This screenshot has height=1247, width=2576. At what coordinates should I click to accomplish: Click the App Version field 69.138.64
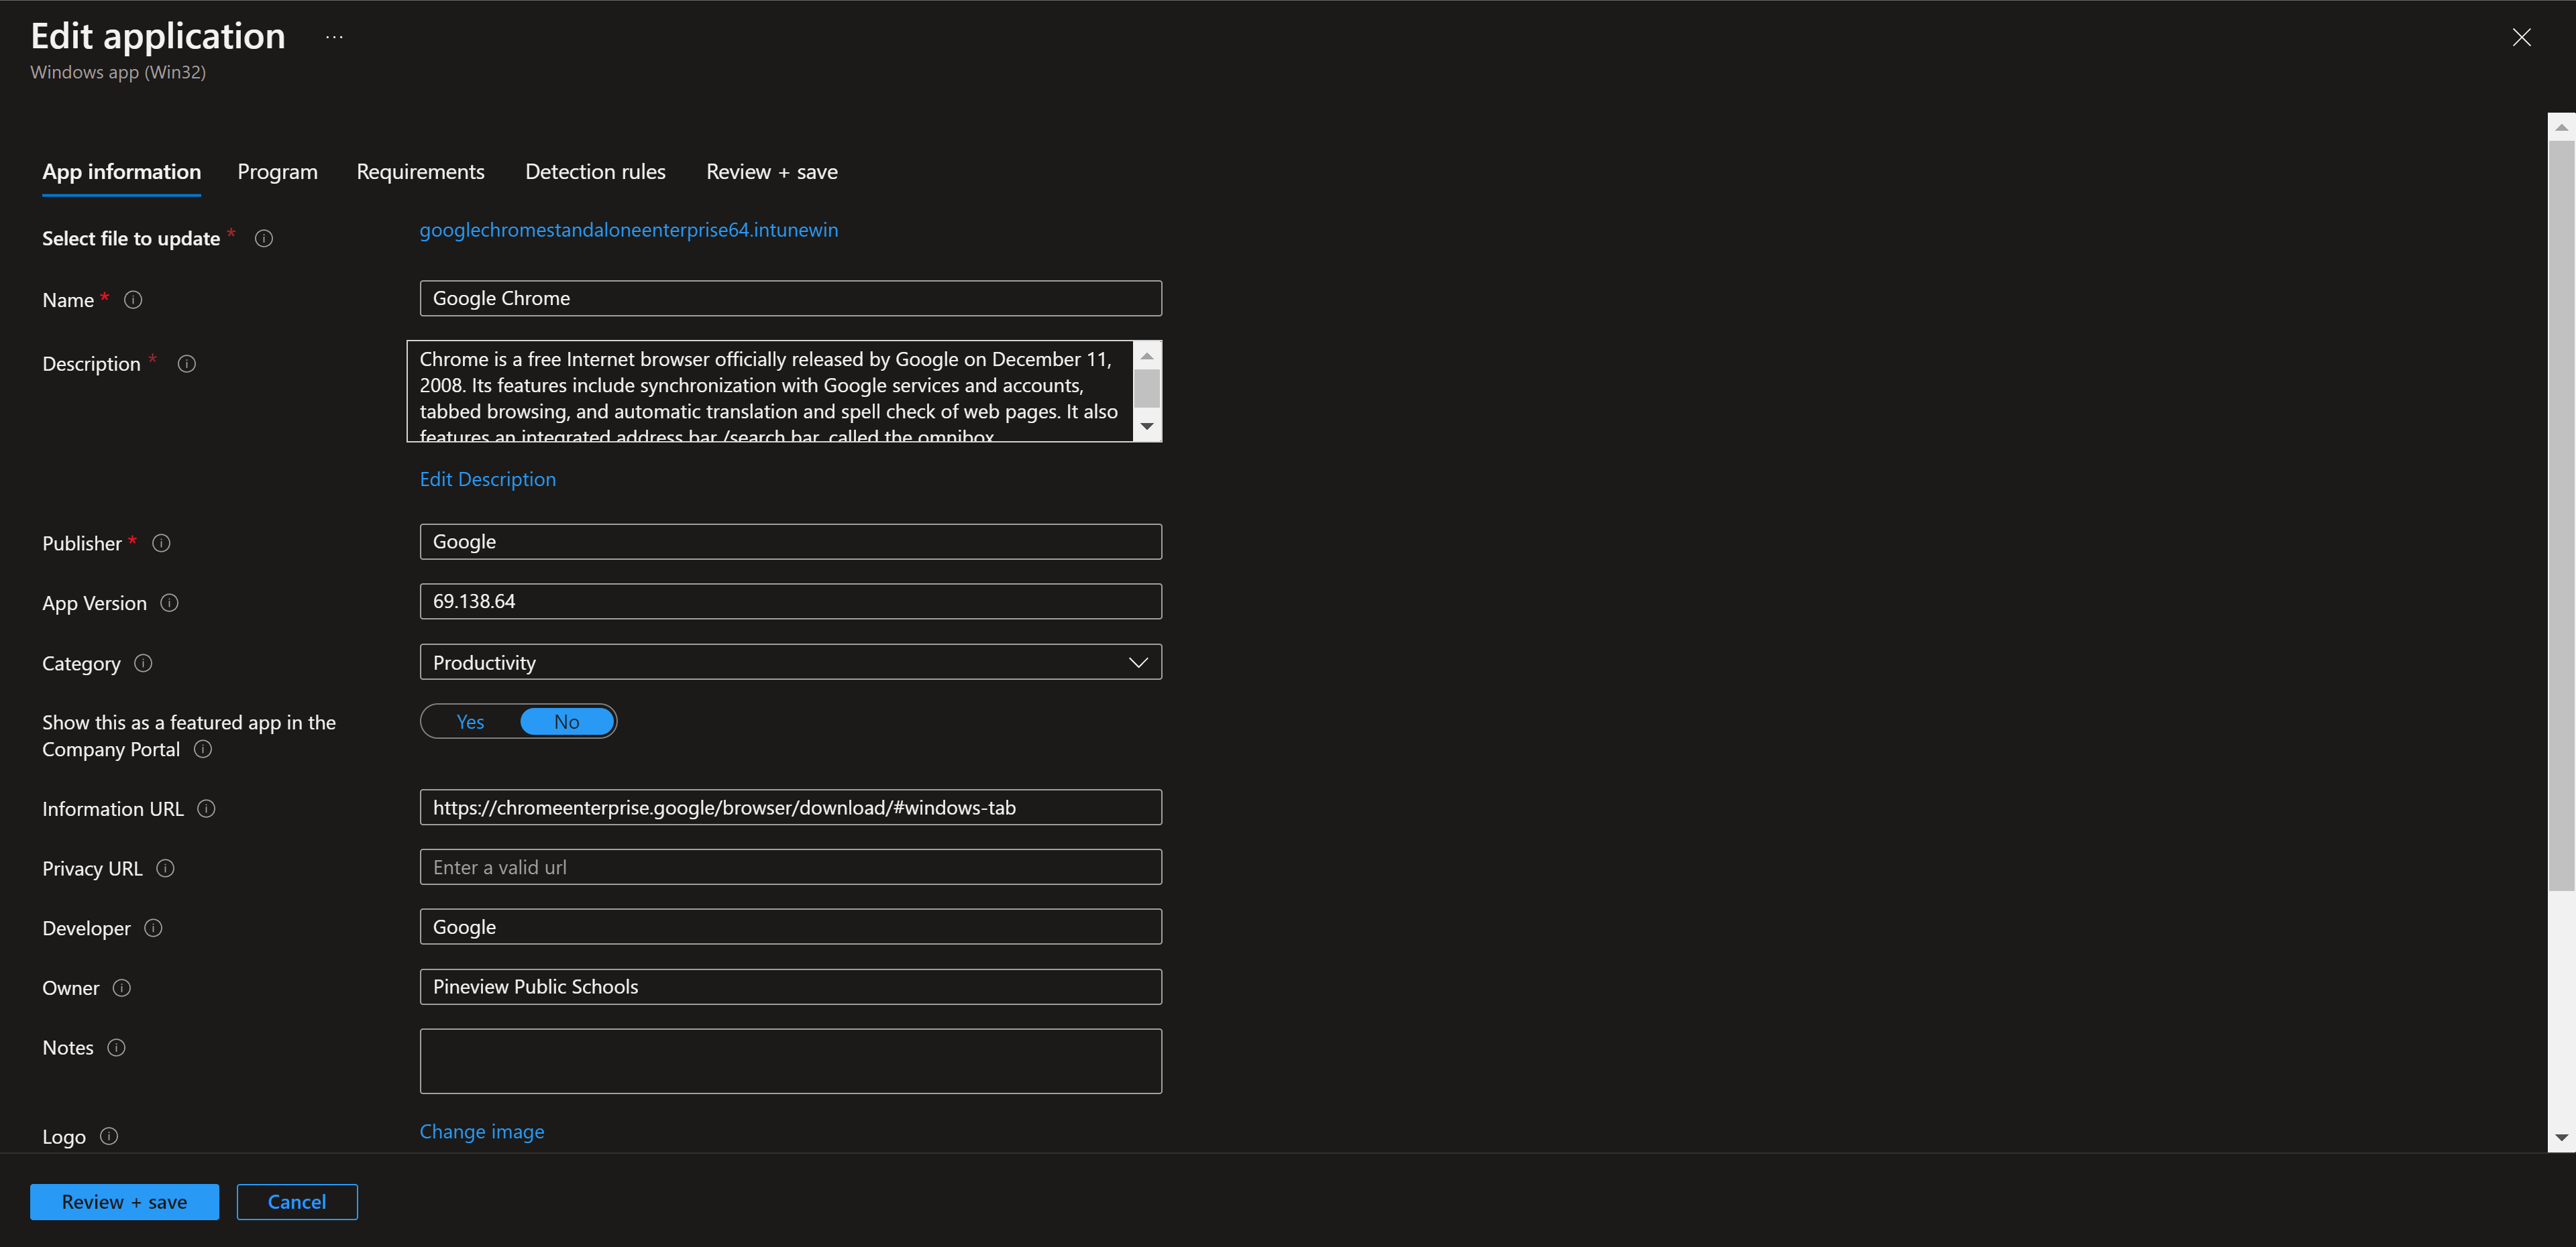790,601
